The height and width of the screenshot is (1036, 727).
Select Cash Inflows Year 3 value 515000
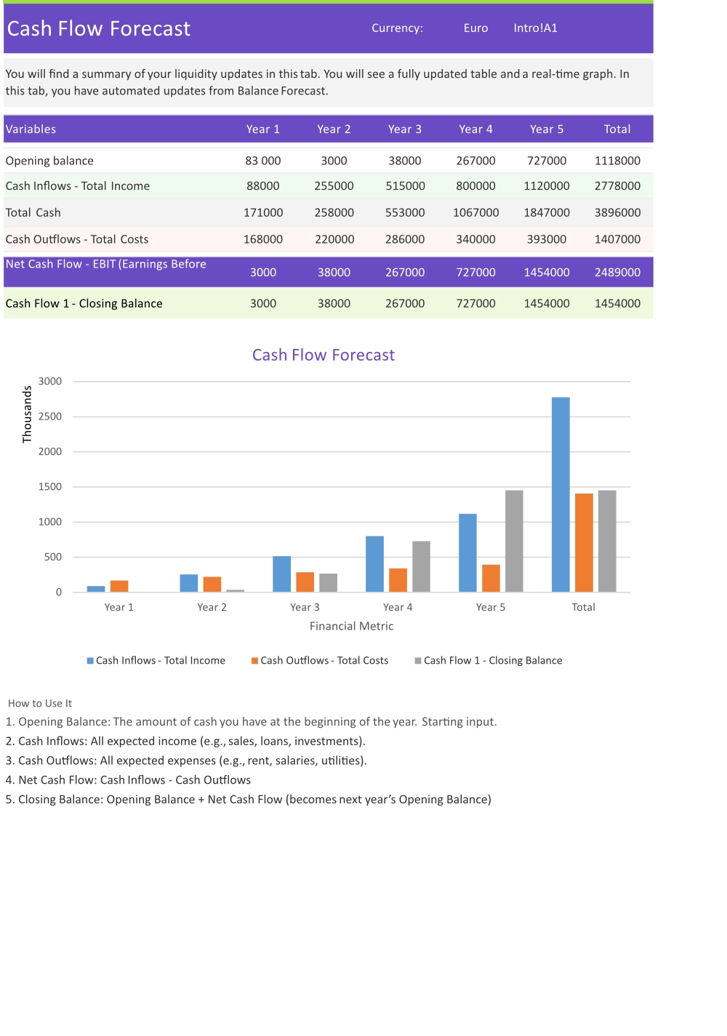pos(405,186)
